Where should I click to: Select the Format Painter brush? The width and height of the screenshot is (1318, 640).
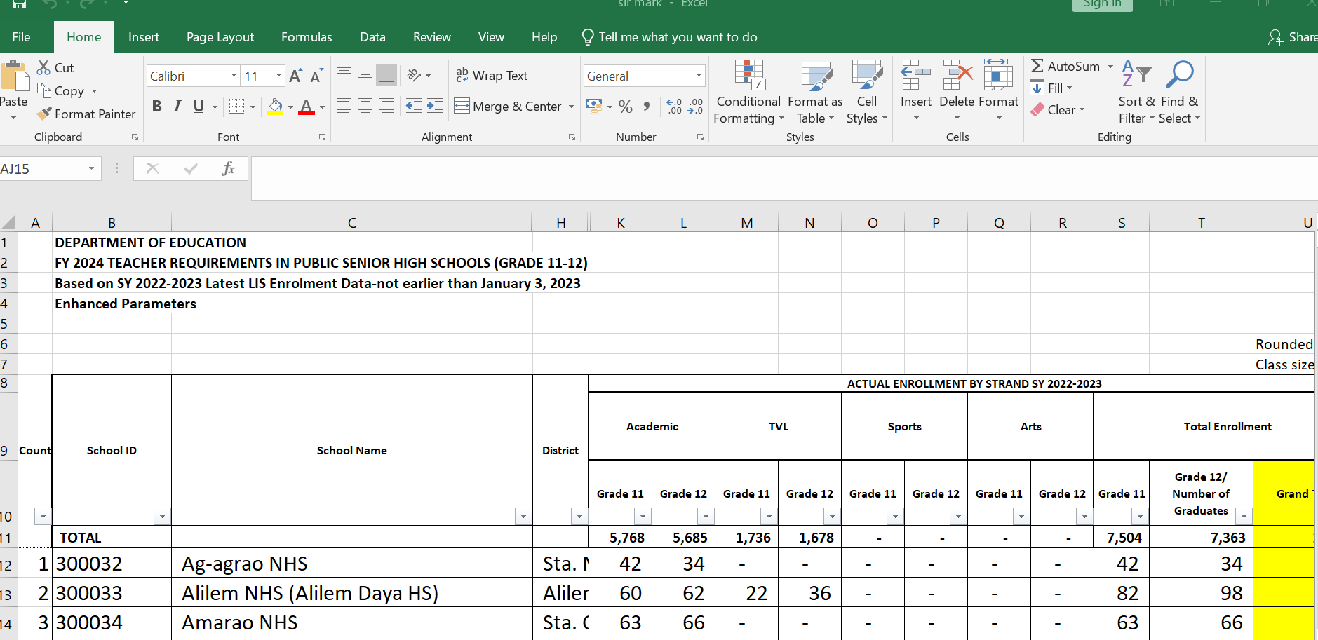(x=44, y=114)
